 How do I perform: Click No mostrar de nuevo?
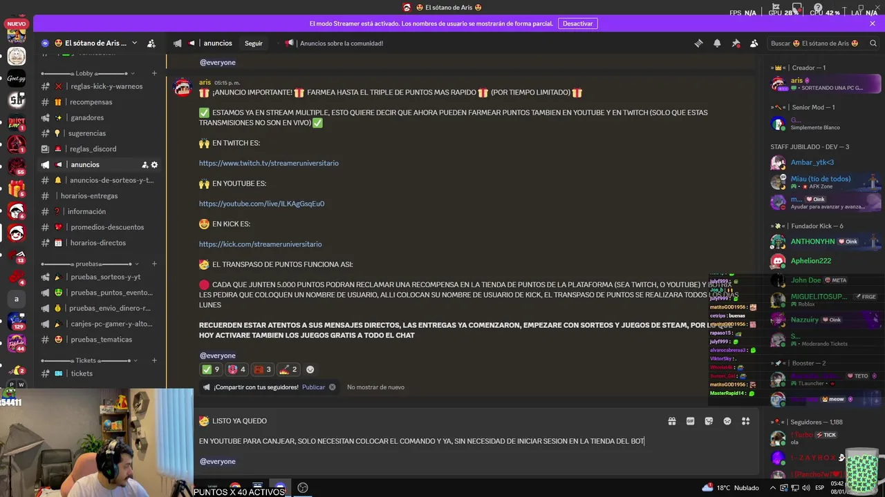375,387
